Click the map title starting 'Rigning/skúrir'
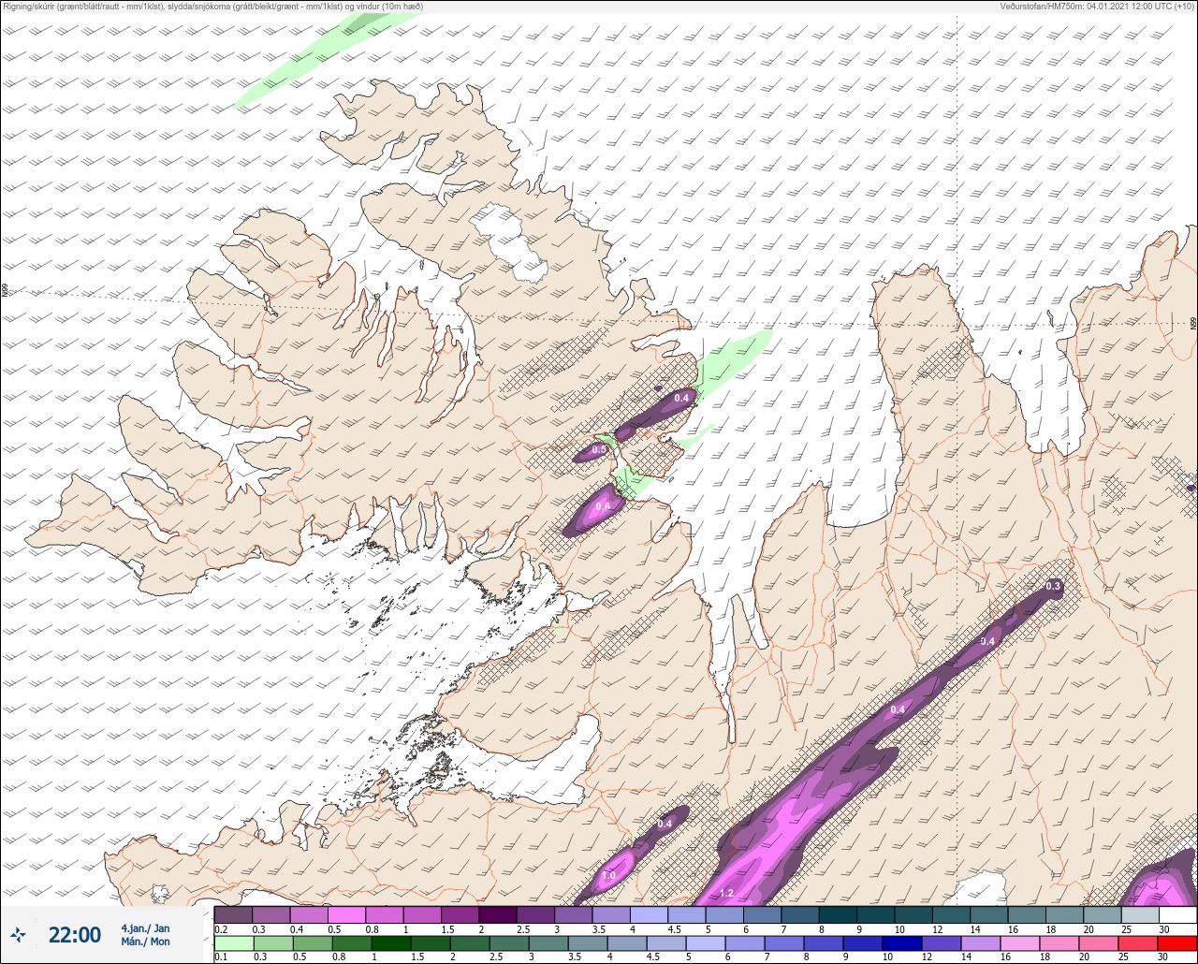The width and height of the screenshot is (1198, 964). coord(212,7)
